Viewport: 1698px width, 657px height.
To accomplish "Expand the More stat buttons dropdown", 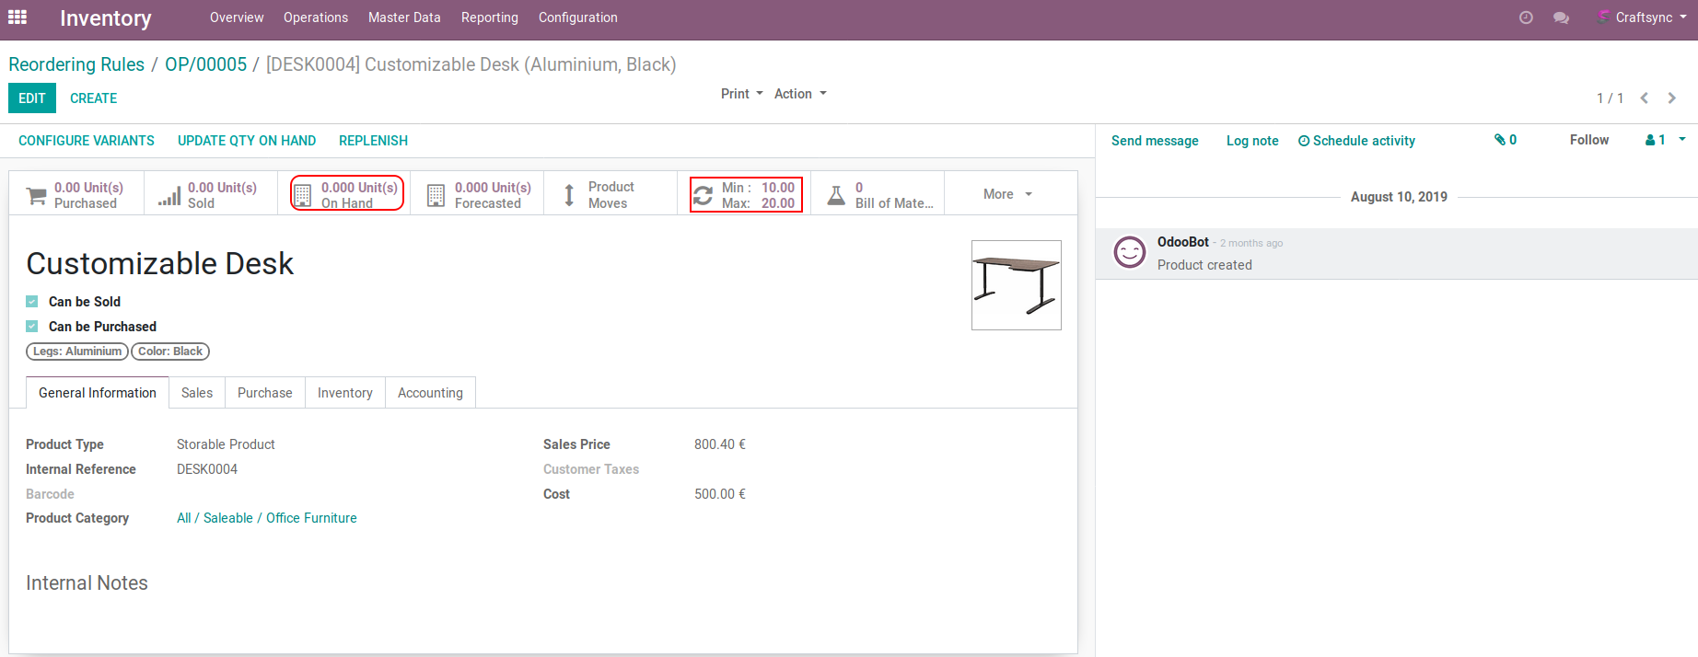I will click(x=1007, y=194).
